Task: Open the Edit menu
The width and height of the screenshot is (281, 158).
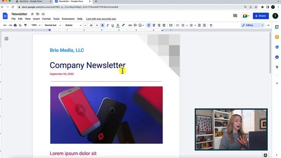Action: 20,19
